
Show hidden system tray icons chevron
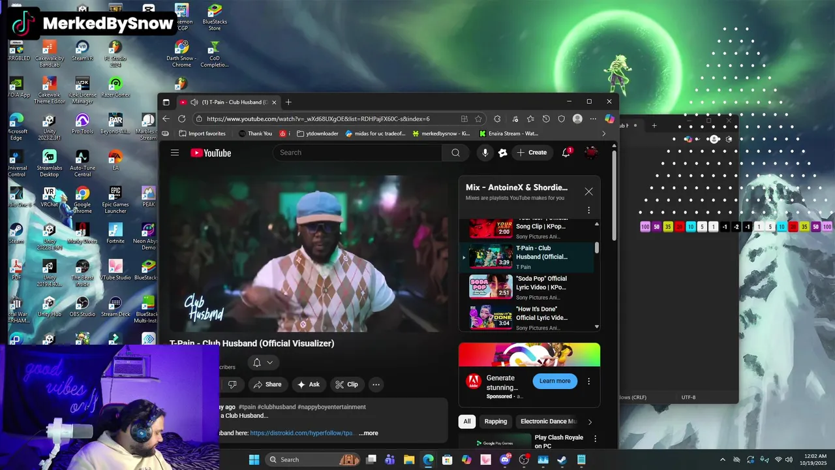pyautogui.click(x=722, y=460)
